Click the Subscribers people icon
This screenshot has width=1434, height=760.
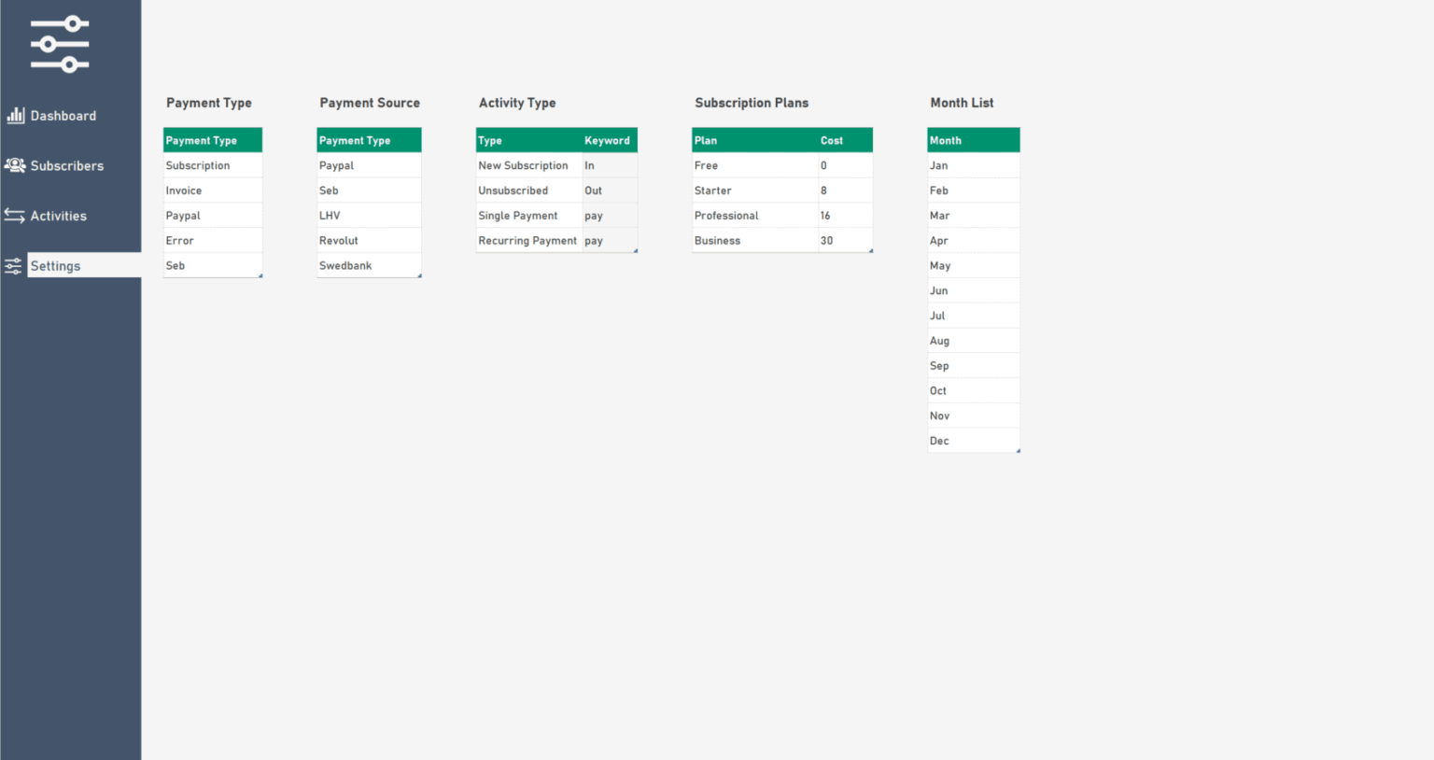(x=16, y=165)
